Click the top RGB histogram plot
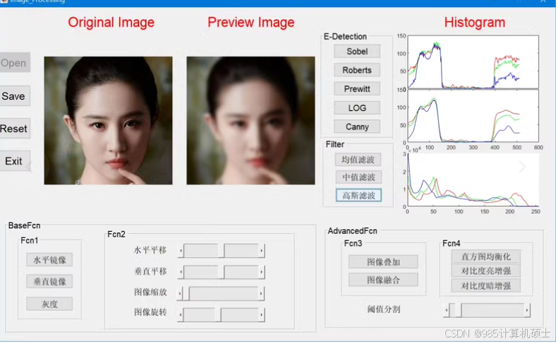Screen dimensions: 558x343 (x=473, y=61)
